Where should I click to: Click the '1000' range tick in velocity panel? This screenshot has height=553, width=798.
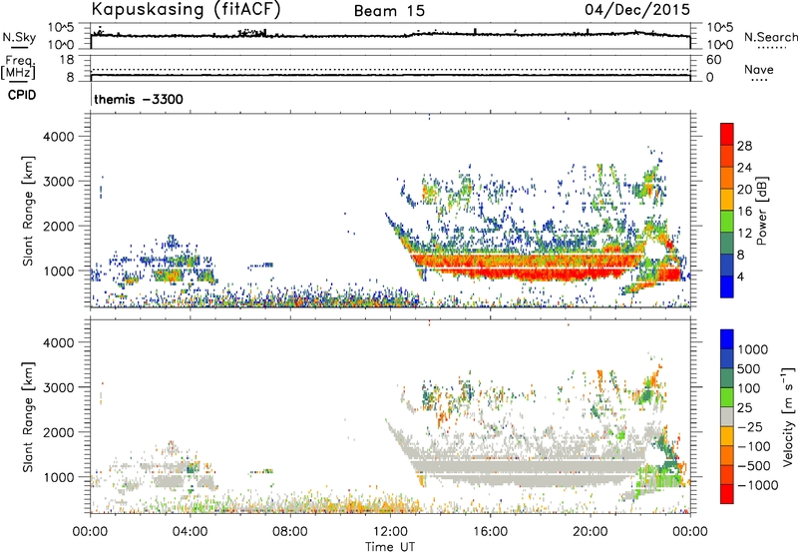pyautogui.click(x=58, y=477)
